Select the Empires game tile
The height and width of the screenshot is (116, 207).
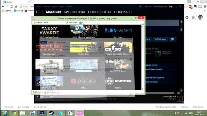click(118, 82)
